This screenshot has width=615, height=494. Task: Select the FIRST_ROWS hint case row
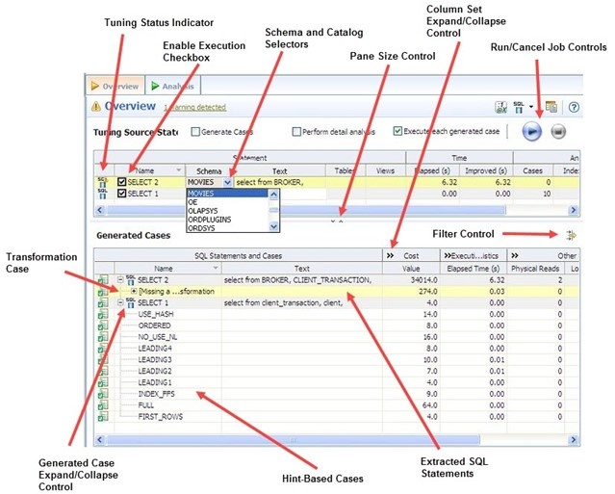[337, 417]
